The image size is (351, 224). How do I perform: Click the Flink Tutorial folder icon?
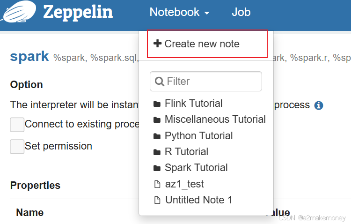tap(157, 104)
